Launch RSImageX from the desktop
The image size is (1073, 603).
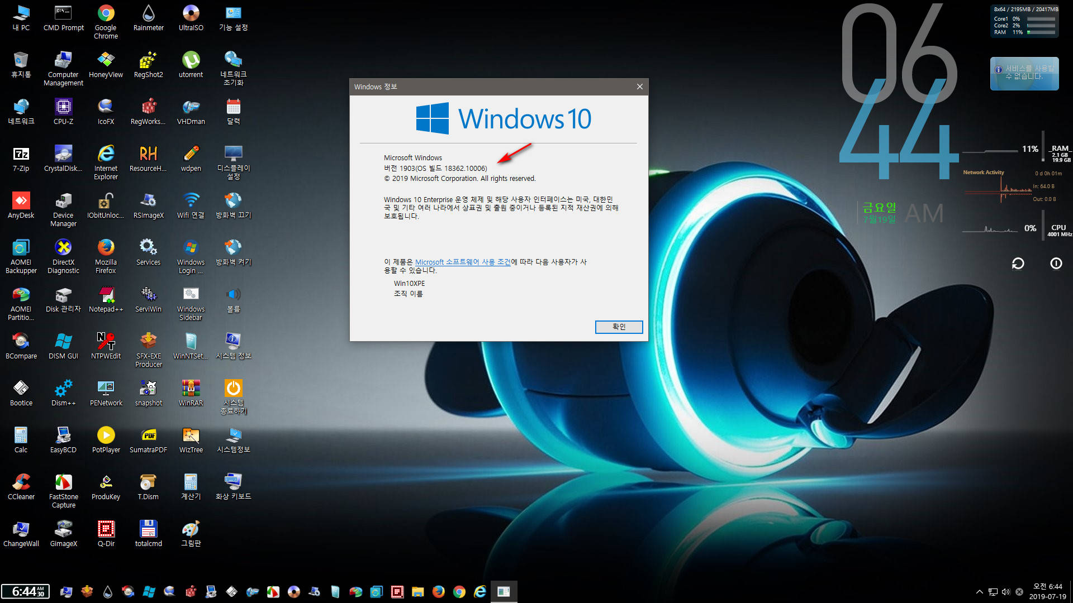148,205
